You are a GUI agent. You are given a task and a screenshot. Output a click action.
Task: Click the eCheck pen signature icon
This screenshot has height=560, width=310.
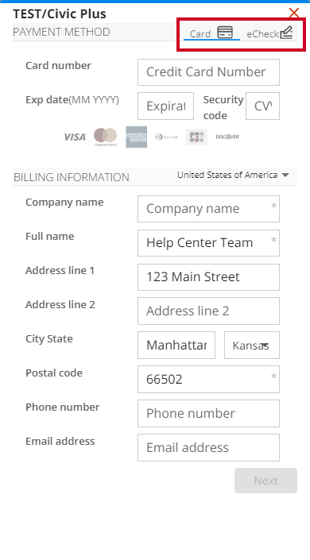click(x=286, y=33)
